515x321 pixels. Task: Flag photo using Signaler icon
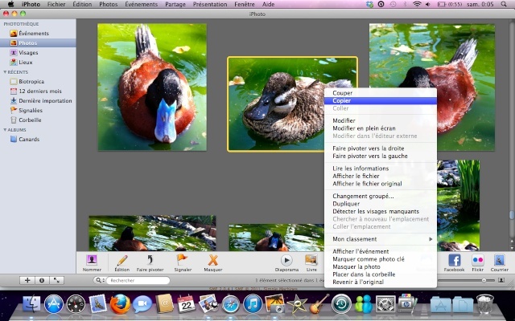coord(183,260)
